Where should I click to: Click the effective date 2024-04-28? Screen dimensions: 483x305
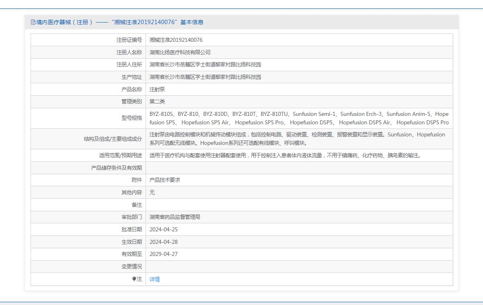tap(163, 242)
